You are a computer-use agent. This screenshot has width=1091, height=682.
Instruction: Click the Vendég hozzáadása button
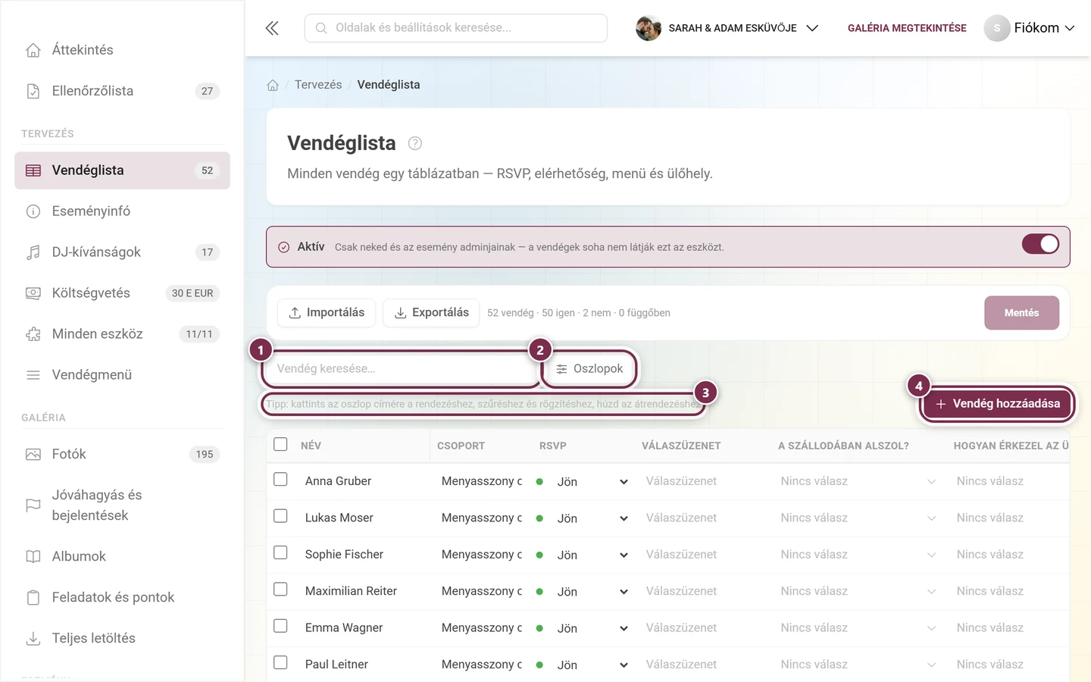pos(998,404)
